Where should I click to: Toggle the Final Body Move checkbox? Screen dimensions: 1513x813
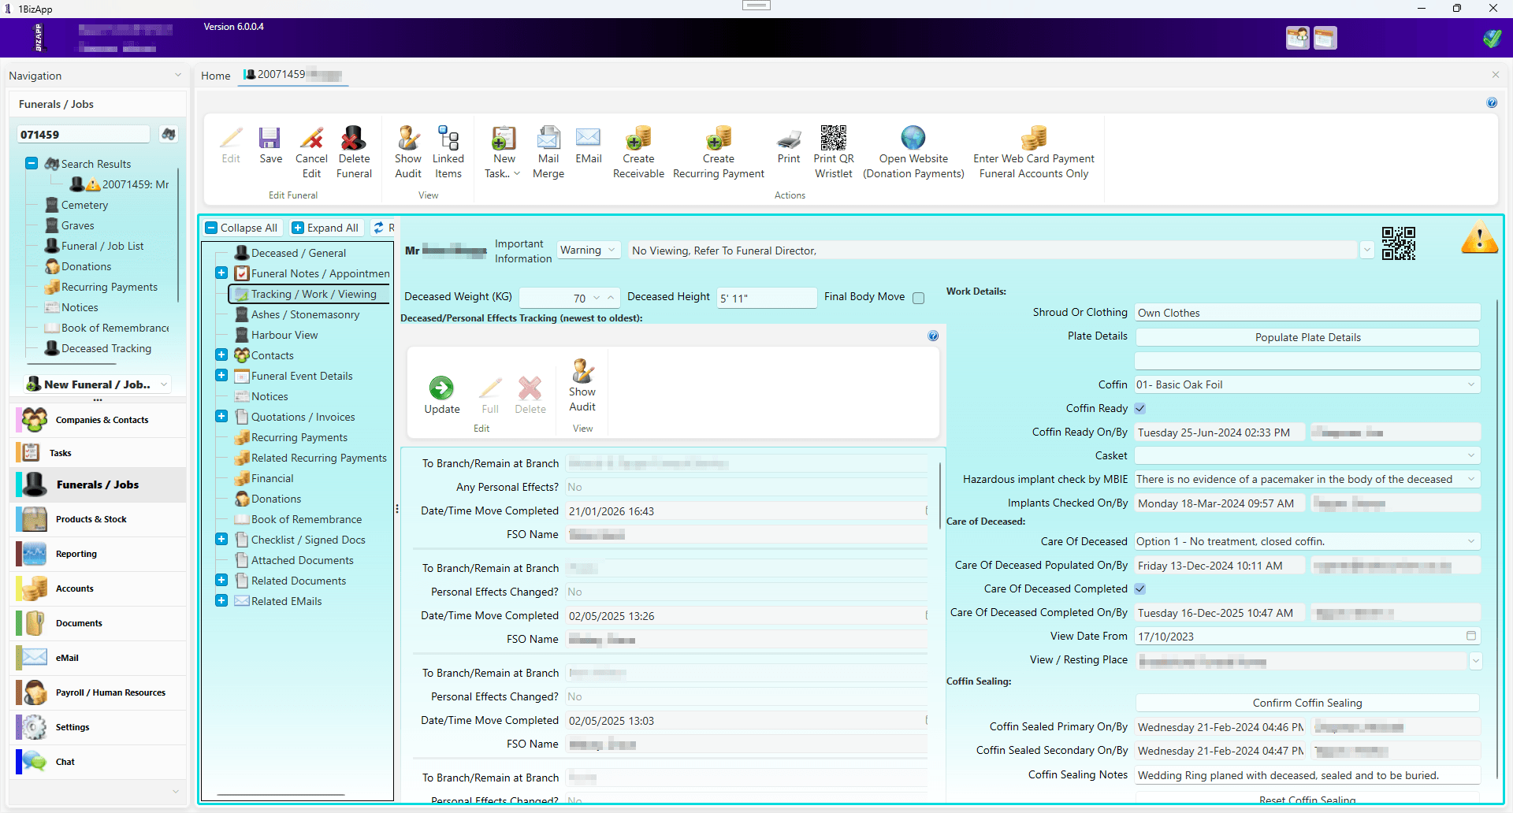918,298
